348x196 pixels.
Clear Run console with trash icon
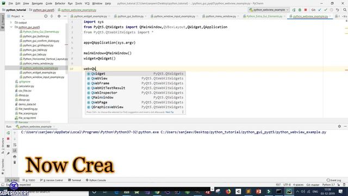tap(15, 162)
